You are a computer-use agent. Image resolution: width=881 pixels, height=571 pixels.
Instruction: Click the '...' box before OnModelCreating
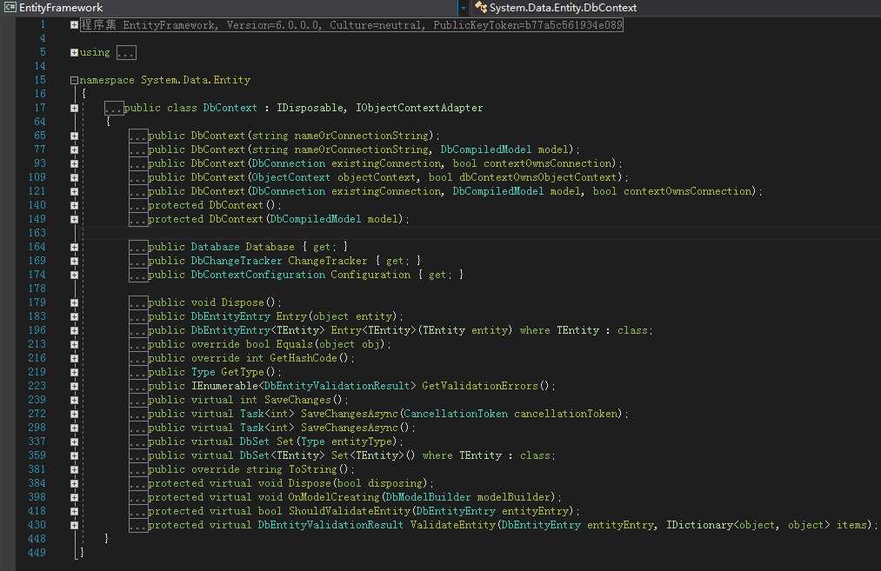pos(138,497)
